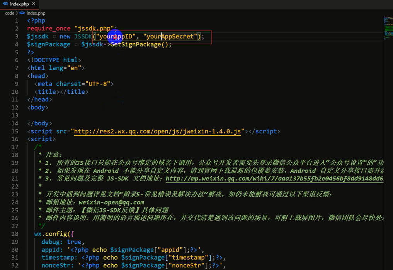Image resolution: width=393 pixels, height=270 pixels.
Task: Open the index.php breadcrumb item
Action: coord(36,13)
